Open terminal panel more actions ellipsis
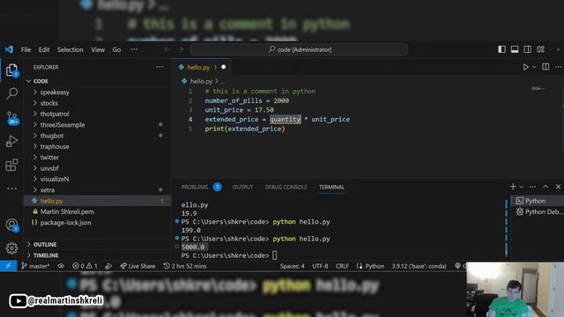Screen dimensions: 564x317 (x=532, y=187)
